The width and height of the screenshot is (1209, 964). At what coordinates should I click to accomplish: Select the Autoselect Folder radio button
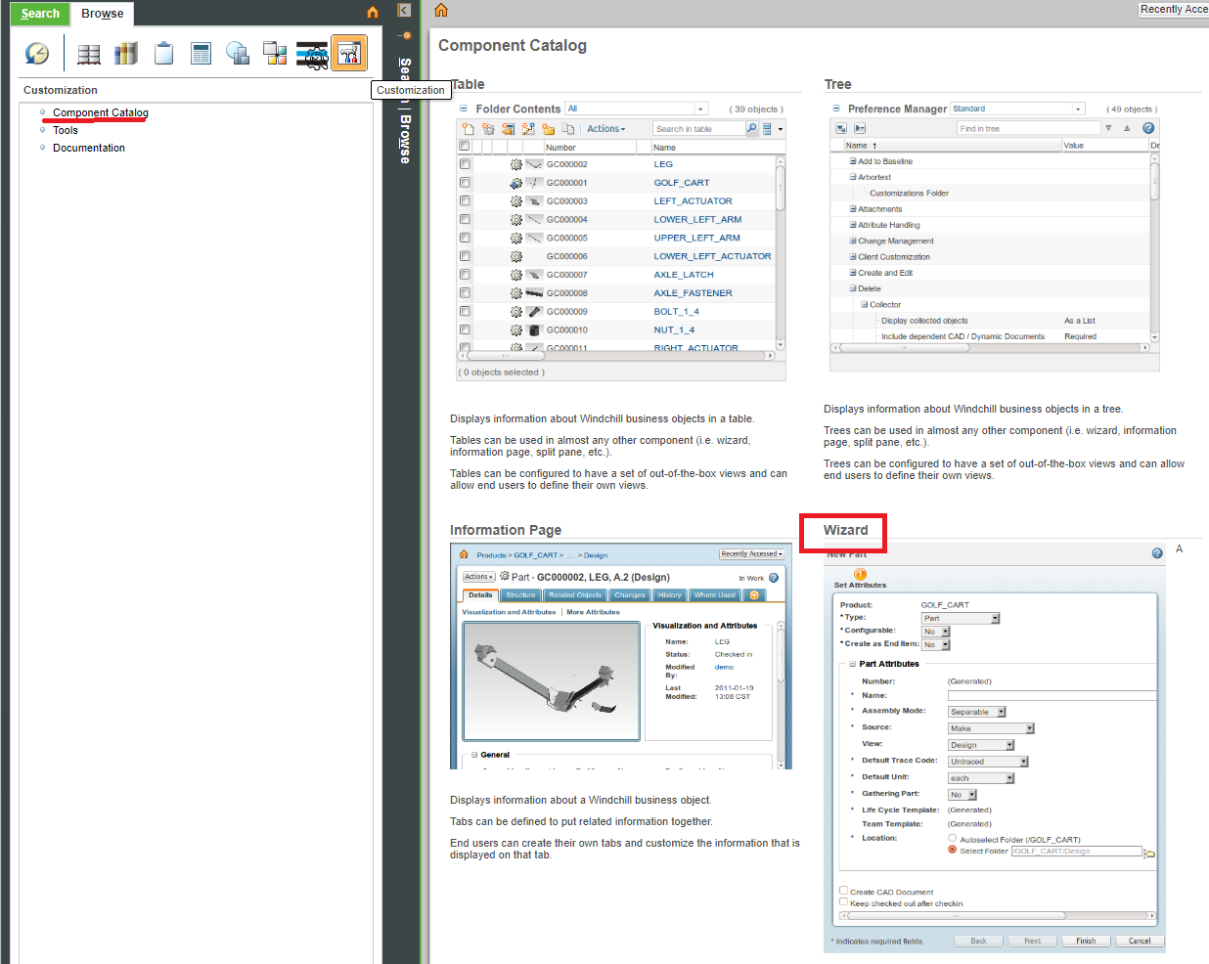click(x=951, y=837)
